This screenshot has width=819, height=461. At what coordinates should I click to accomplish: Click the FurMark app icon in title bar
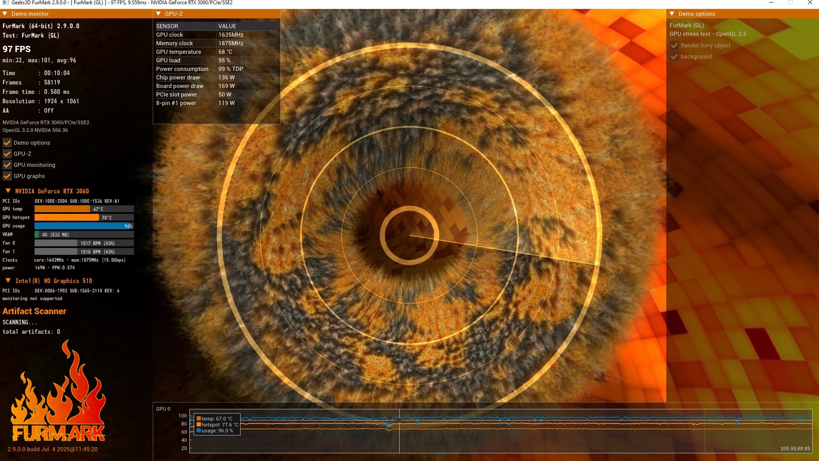click(6, 3)
